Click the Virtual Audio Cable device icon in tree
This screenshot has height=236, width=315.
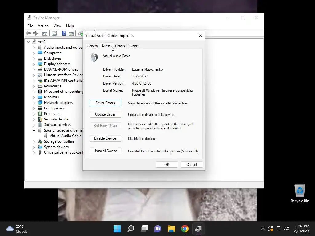[46, 136]
